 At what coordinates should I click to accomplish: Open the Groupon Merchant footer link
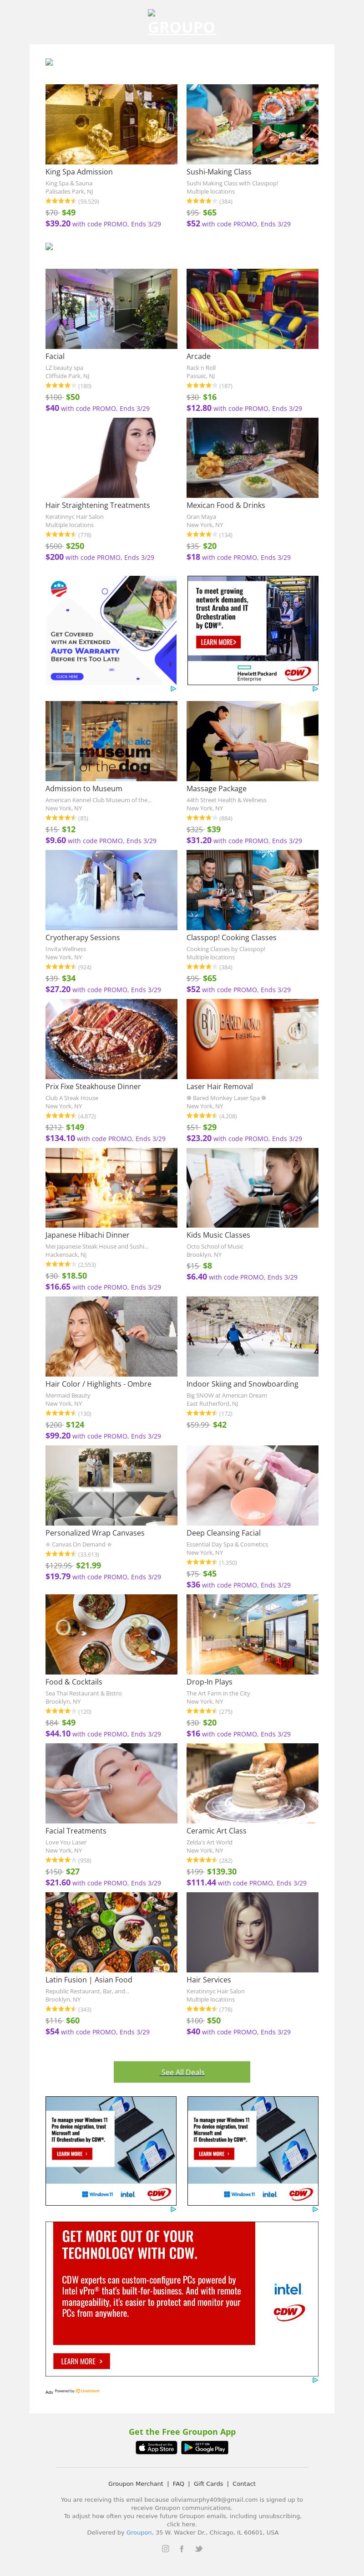[135, 2483]
